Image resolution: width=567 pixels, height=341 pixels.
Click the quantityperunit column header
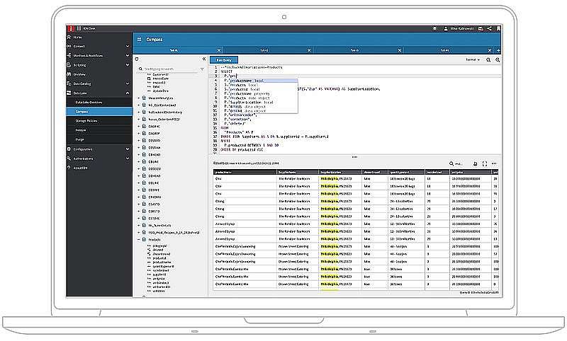(406, 173)
